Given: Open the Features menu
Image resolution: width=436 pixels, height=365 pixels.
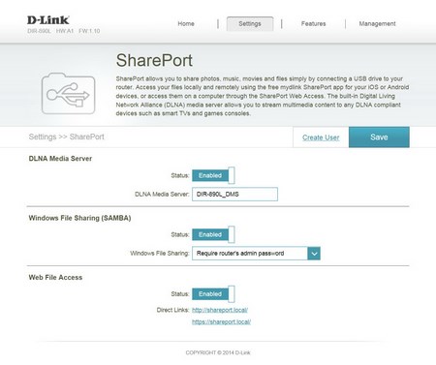Looking at the screenshot, I should pyautogui.click(x=313, y=23).
